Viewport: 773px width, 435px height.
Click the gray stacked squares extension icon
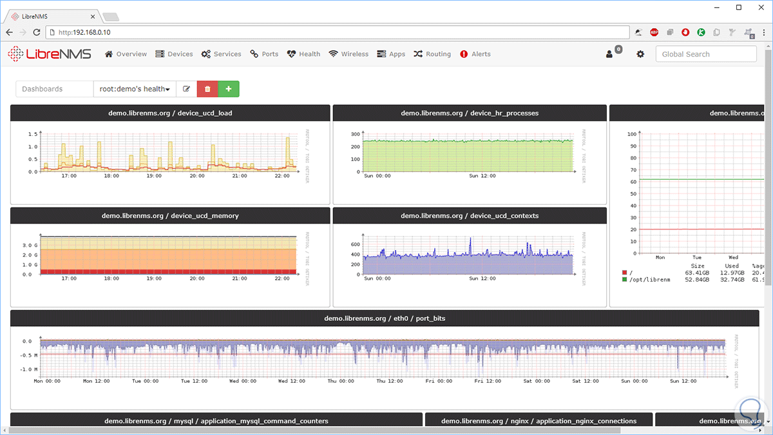(x=670, y=32)
